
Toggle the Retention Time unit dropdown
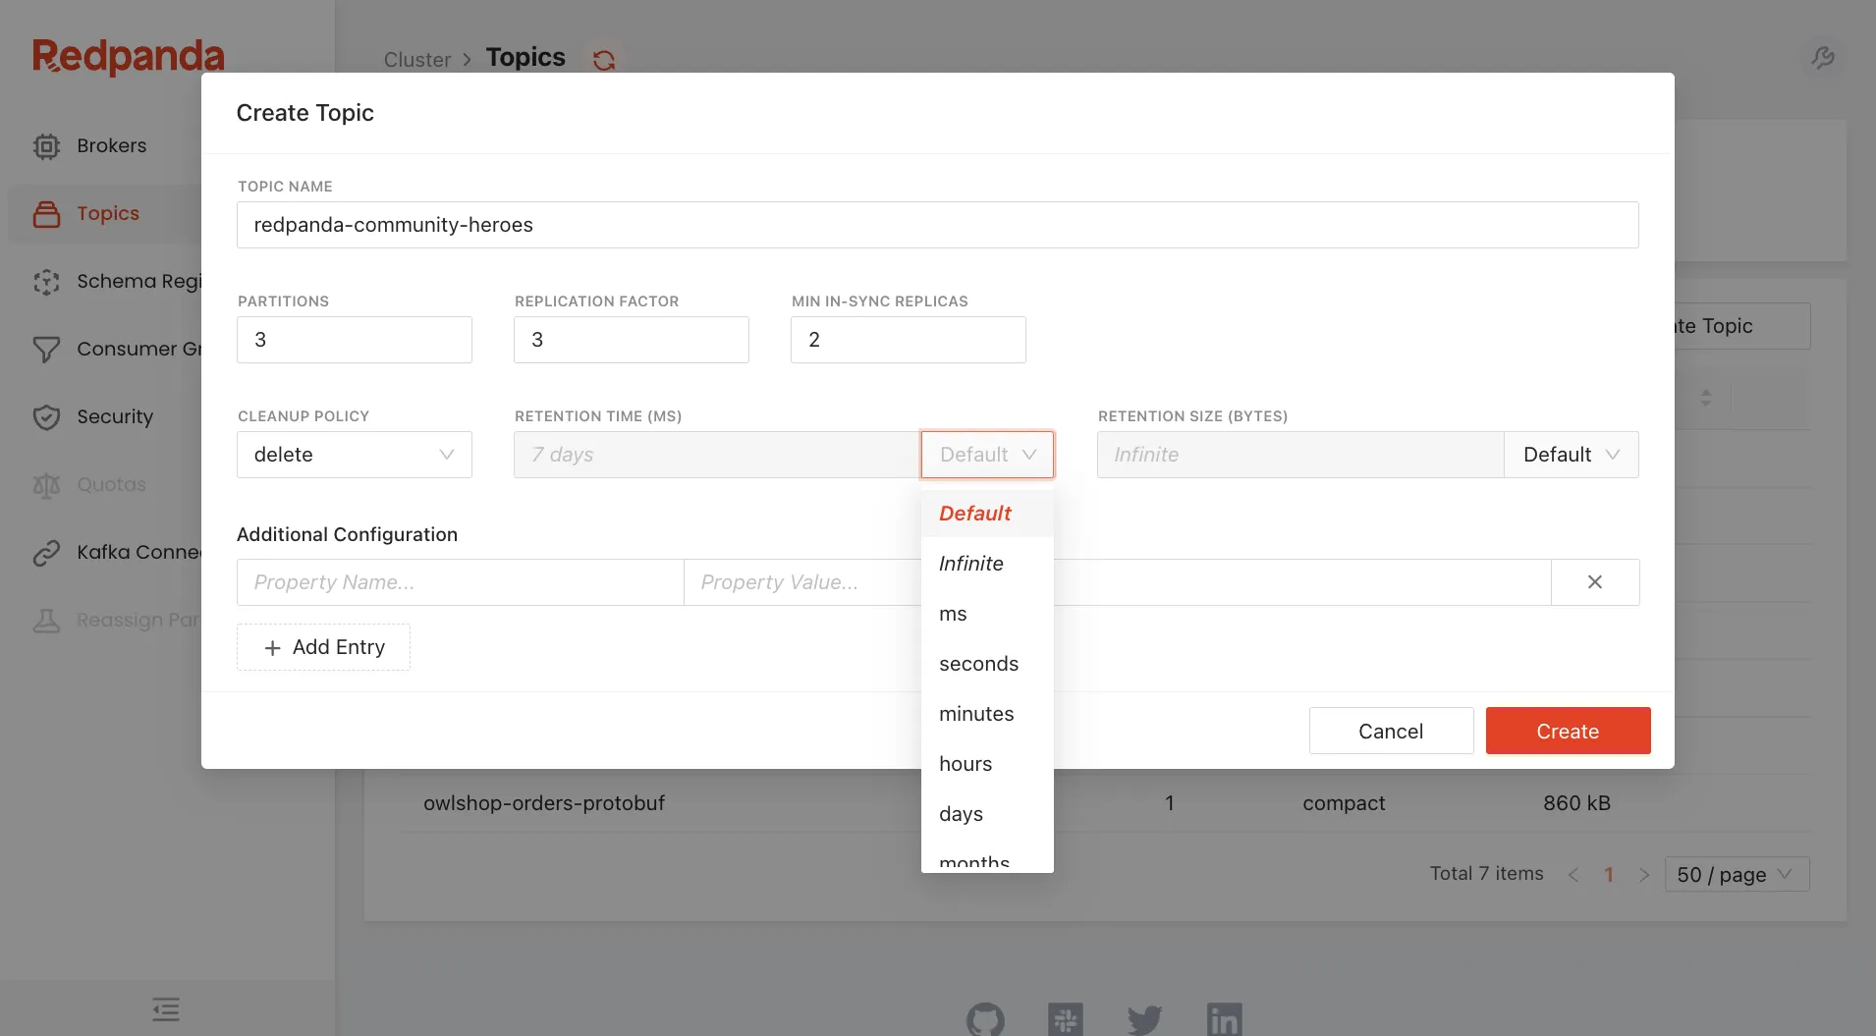[x=987, y=455]
